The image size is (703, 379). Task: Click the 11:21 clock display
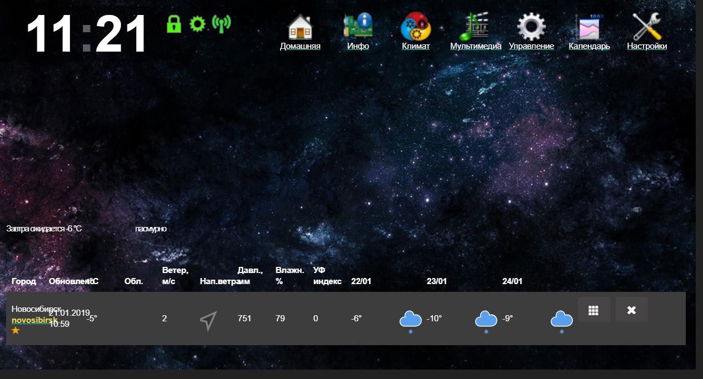pos(87,34)
